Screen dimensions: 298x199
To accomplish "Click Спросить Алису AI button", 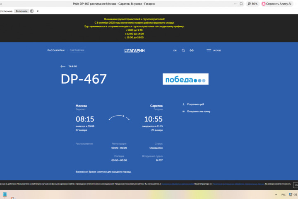I will (x=276, y=4).
